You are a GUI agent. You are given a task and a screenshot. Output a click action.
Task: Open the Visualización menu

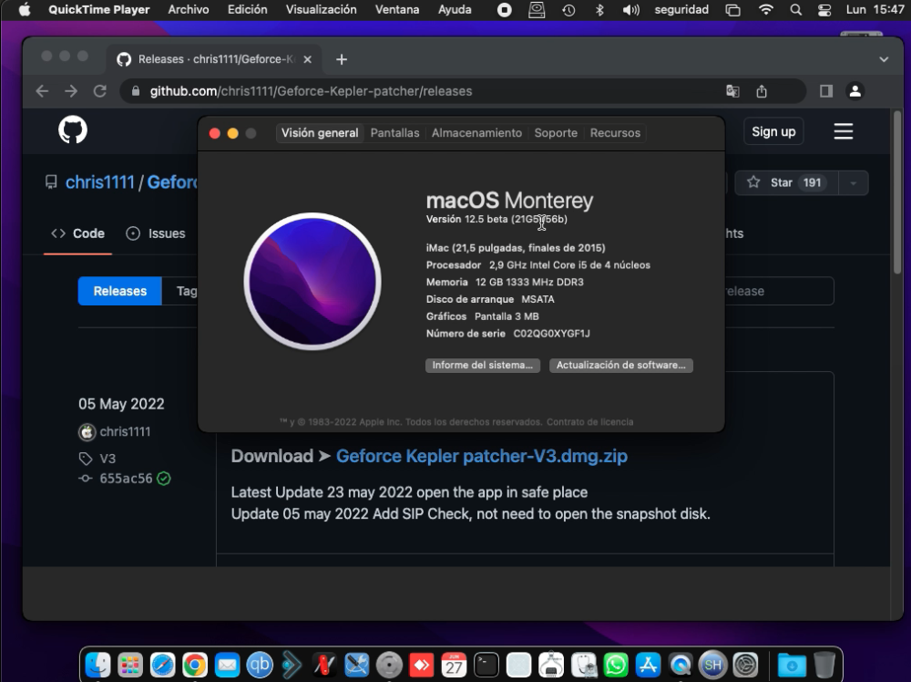(x=322, y=10)
